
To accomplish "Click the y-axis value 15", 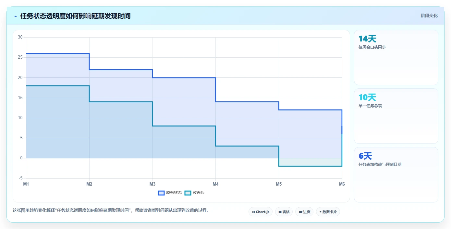I will point(20,98).
